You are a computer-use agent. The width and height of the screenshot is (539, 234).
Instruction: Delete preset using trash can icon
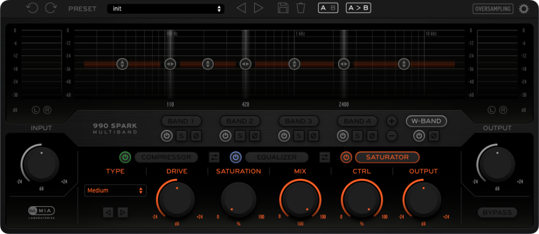[301, 8]
